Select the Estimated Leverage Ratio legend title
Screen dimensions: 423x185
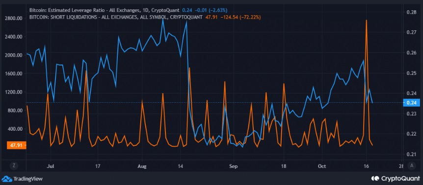(104, 10)
